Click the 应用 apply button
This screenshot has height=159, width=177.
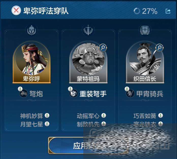(88, 146)
